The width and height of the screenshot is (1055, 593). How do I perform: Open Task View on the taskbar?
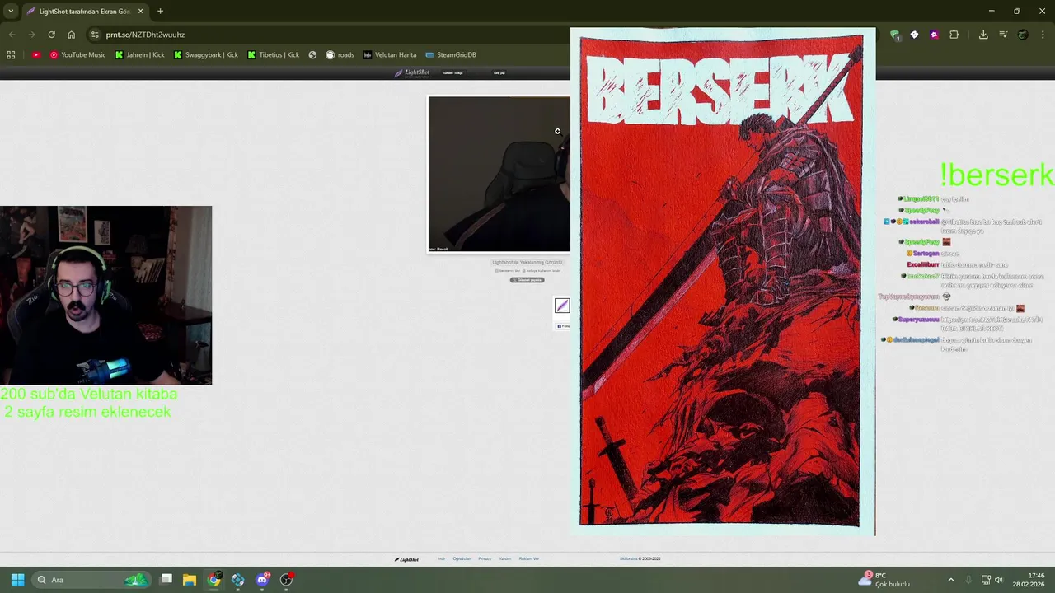pos(166,580)
